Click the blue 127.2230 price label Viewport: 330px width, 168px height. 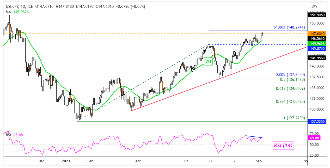pos(317,121)
